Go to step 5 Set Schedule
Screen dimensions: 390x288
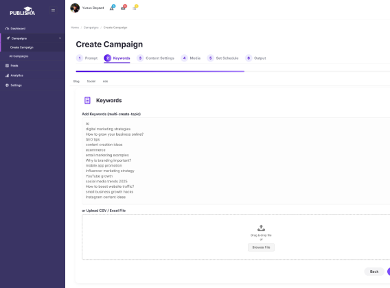(222, 58)
